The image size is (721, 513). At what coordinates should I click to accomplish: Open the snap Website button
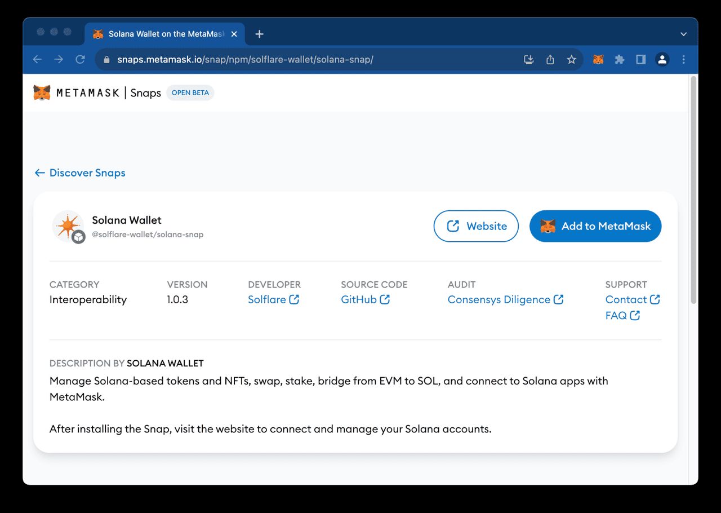(x=476, y=226)
